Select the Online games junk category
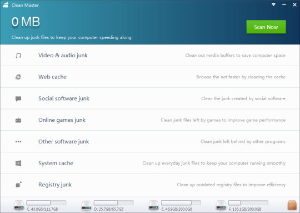Image resolution: width=300 pixels, height=213 pixels. tap(150, 120)
